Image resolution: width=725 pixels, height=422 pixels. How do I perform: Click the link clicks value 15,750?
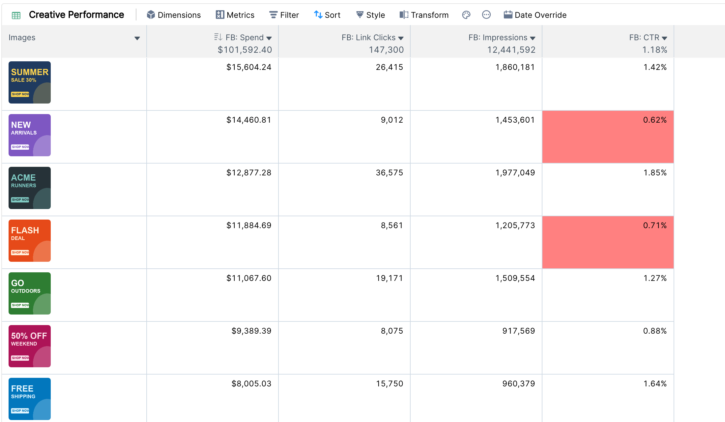[x=390, y=384]
